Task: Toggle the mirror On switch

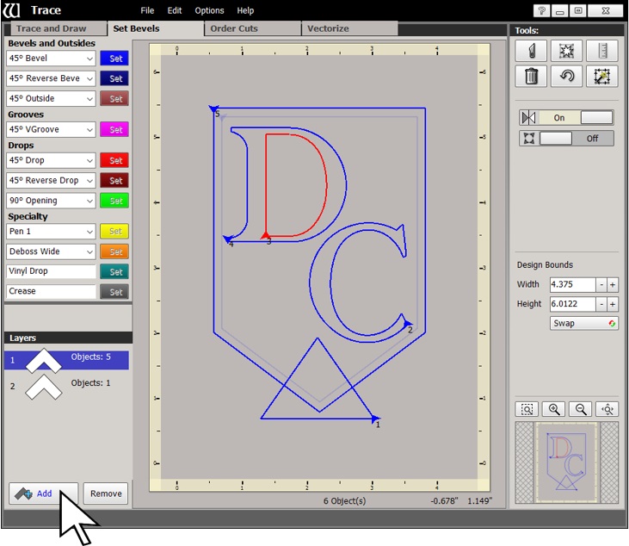Action: tap(566, 118)
